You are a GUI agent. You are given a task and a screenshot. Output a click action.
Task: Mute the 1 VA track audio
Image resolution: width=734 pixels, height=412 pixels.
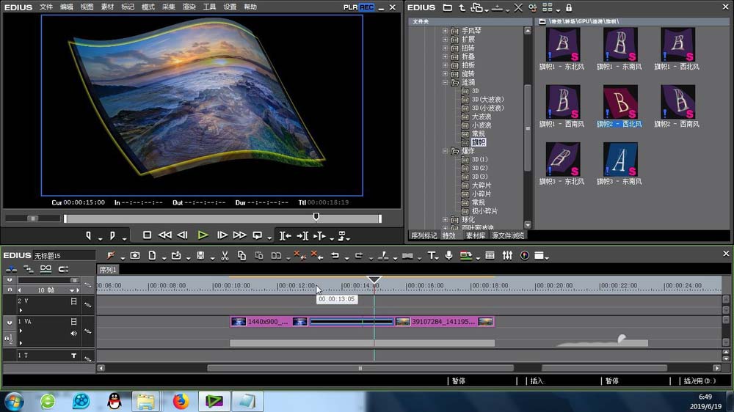tap(73, 334)
